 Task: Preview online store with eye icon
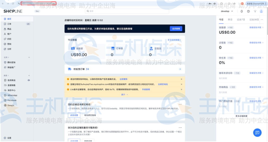pos(29,80)
